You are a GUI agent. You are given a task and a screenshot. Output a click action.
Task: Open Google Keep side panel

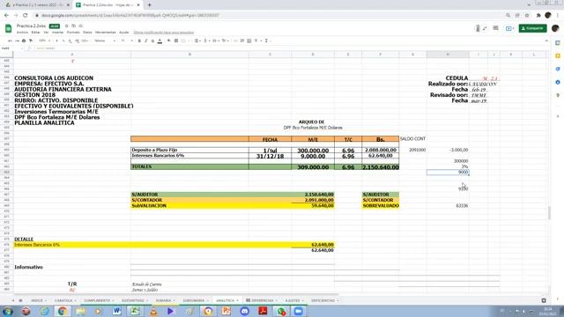(x=558, y=55)
